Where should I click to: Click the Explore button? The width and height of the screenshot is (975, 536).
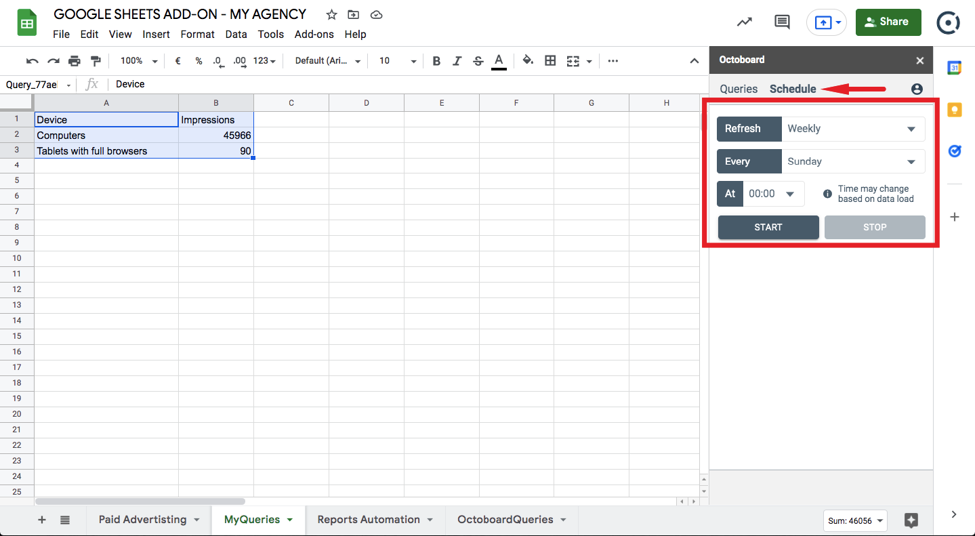(x=911, y=520)
